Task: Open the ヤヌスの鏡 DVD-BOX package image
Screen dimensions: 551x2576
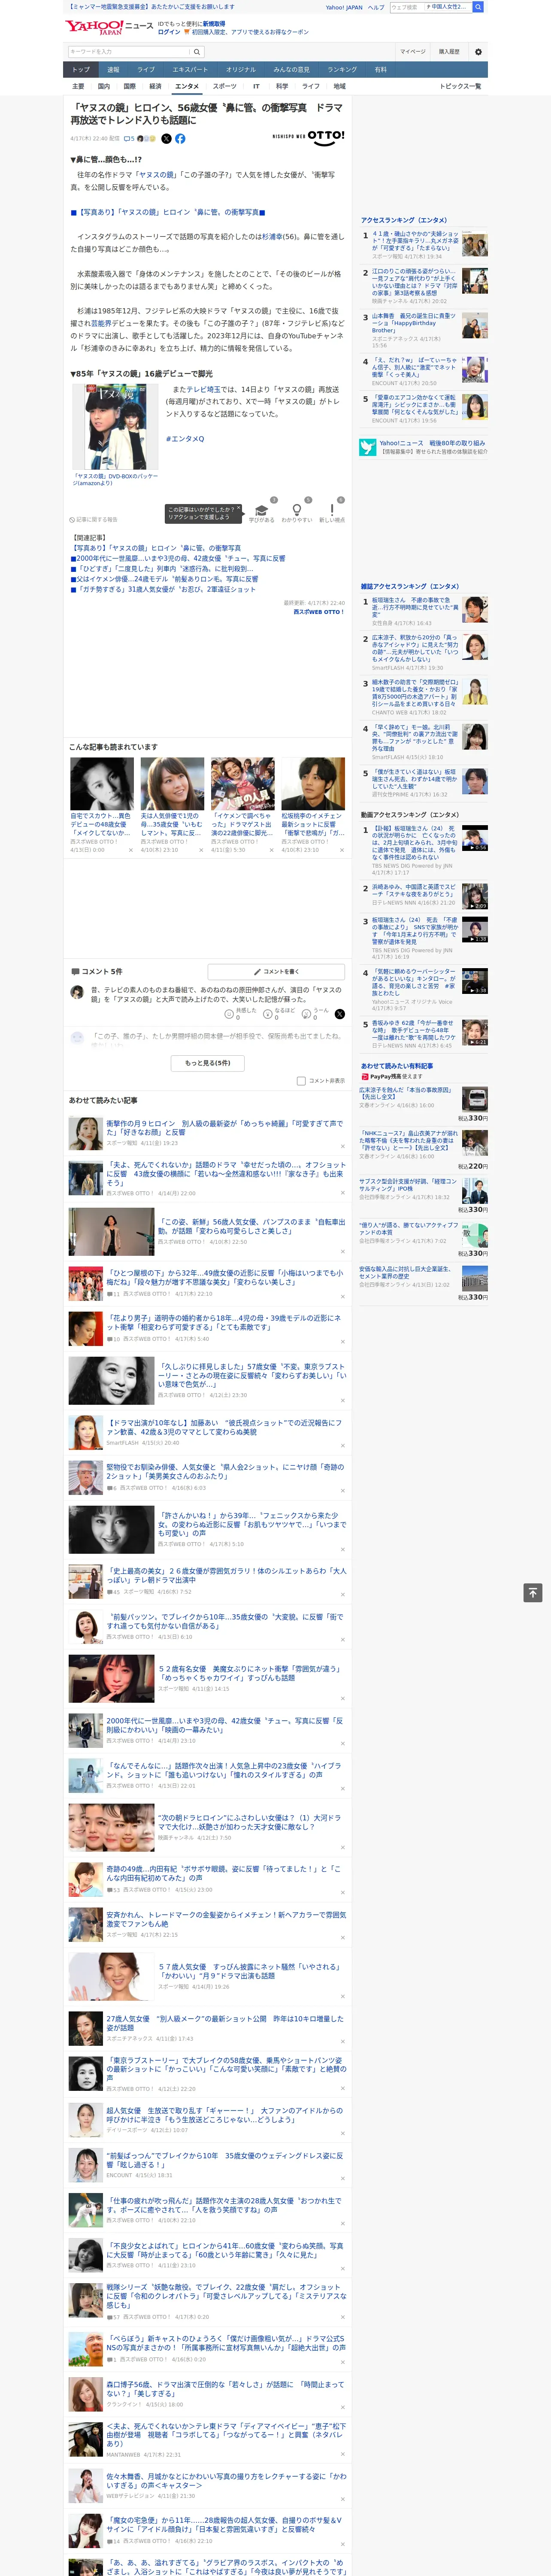Action: pos(115,427)
